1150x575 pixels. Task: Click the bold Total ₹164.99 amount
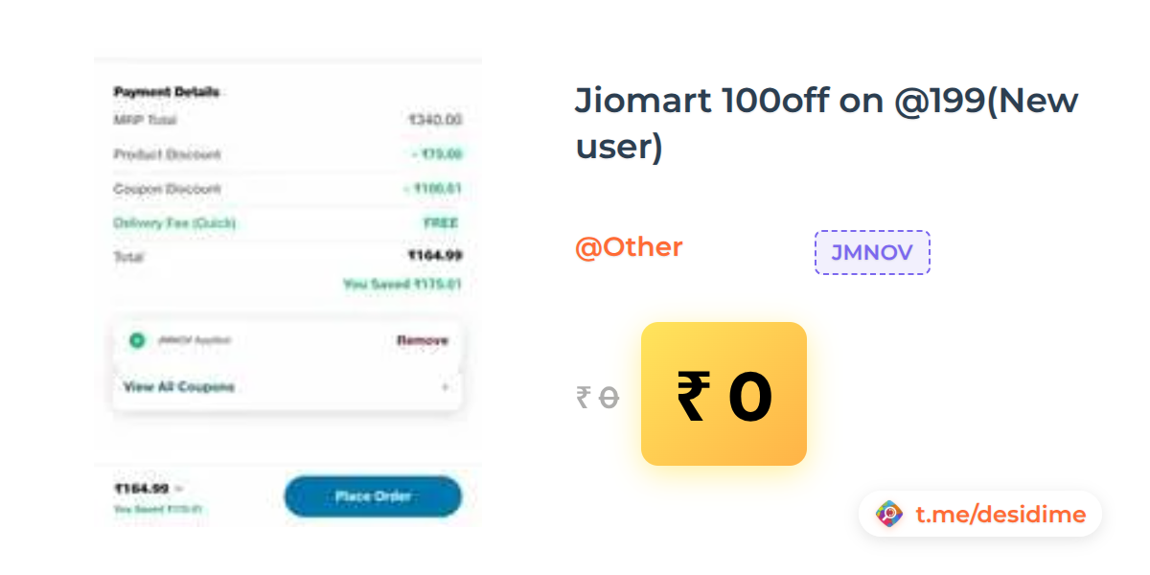pos(434,256)
